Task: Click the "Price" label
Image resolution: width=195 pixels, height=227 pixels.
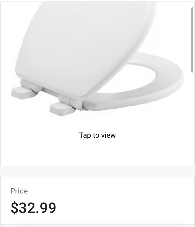Action: tap(19, 191)
